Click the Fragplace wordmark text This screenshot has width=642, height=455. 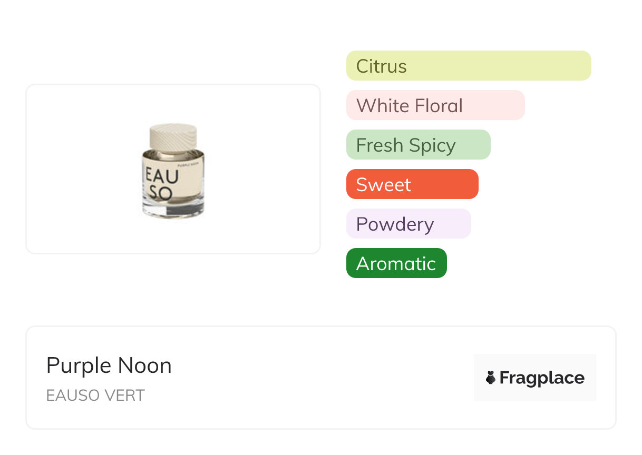(x=541, y=378)
